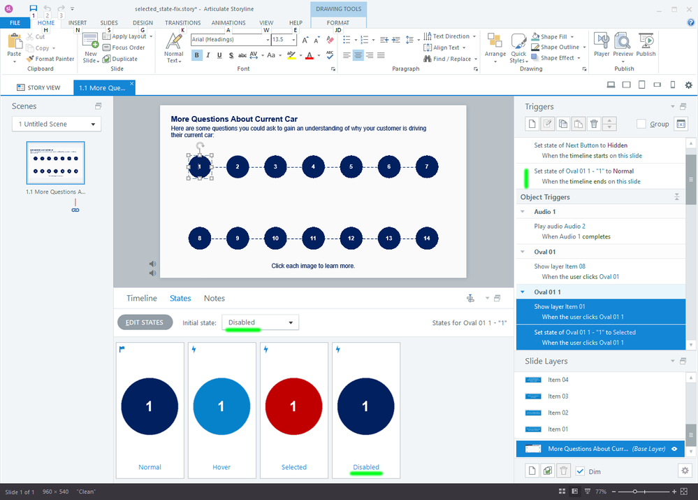Open the Untitled Scene dropdown
This screenshot has height=500, width=698.
(57, 124)
